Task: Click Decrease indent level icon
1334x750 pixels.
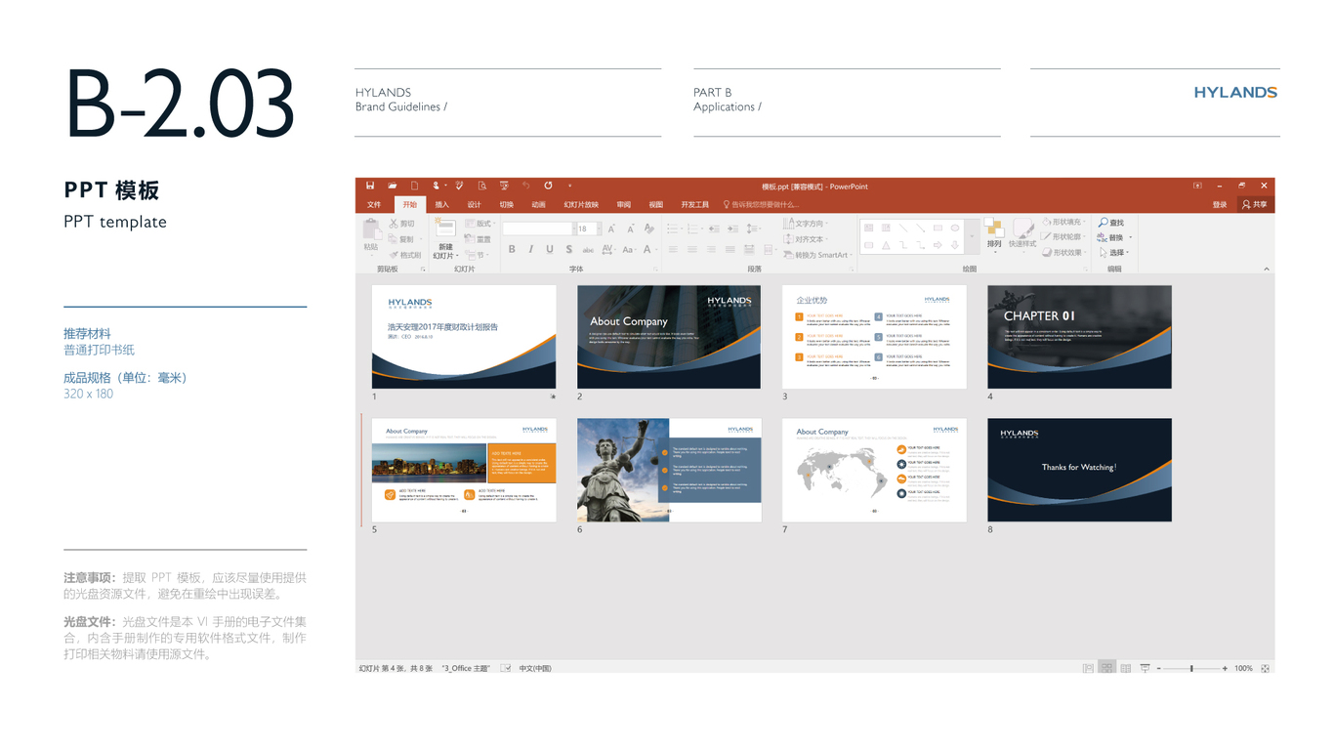Action: point(714,229)
